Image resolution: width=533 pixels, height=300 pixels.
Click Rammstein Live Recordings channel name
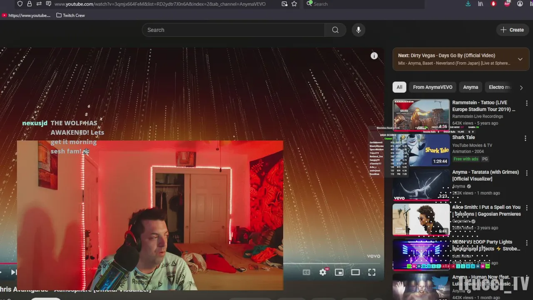point(478,116)
